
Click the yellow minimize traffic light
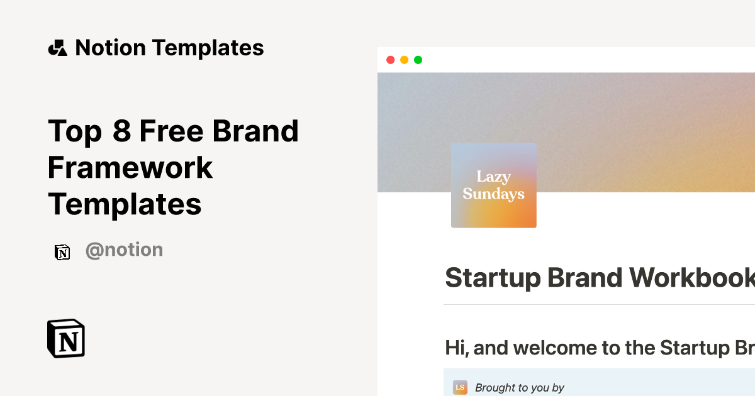pos(405,60)
